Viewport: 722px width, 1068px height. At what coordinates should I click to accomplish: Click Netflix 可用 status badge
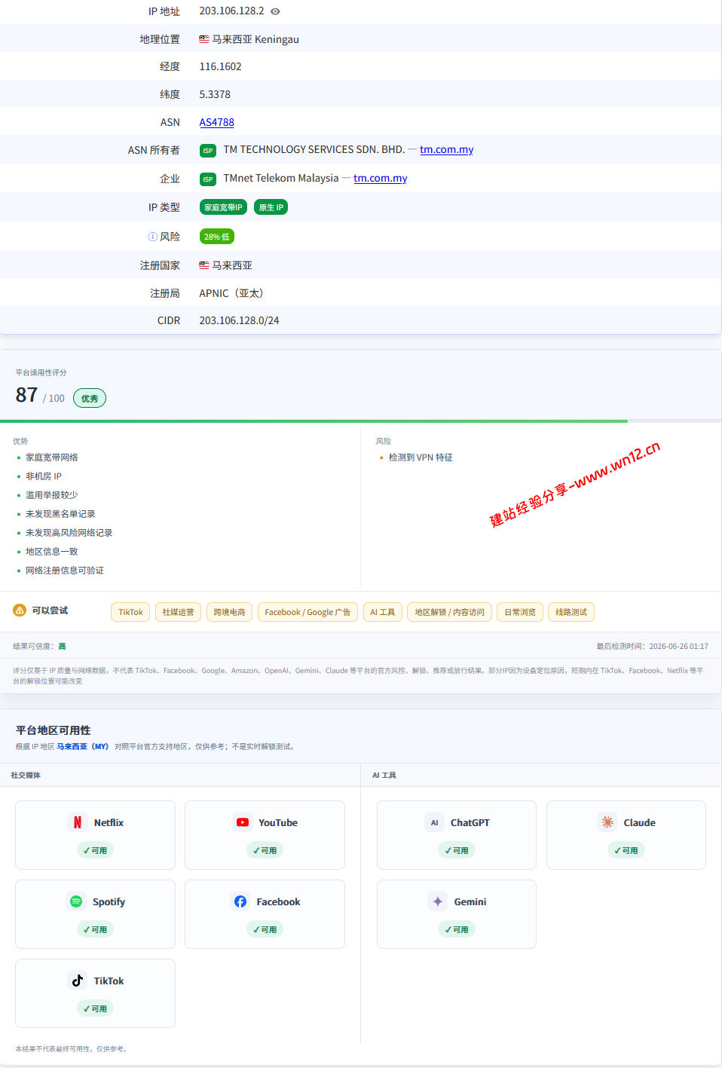pyautogui.click(x=95, y=850)
